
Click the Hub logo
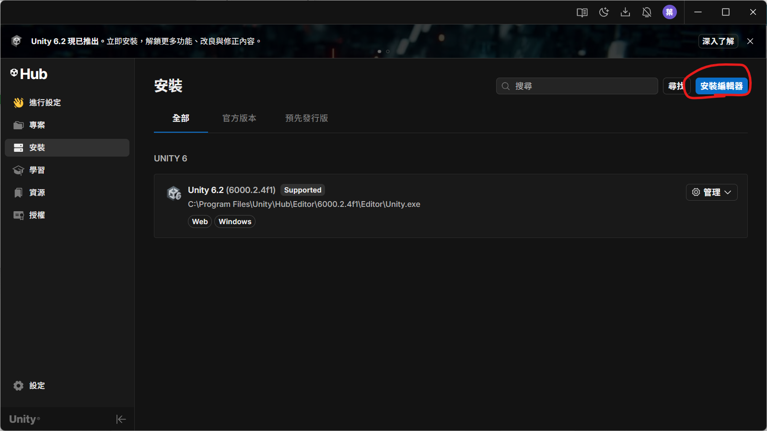(x=29, y=74)
